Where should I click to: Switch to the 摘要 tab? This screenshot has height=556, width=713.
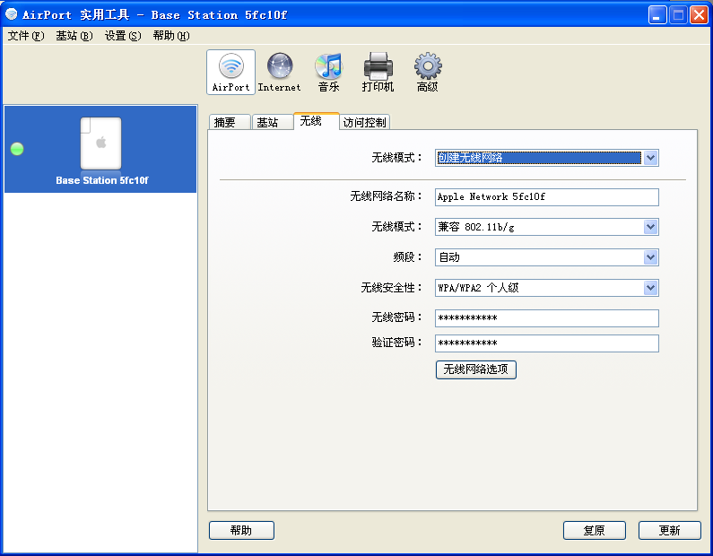230,122
